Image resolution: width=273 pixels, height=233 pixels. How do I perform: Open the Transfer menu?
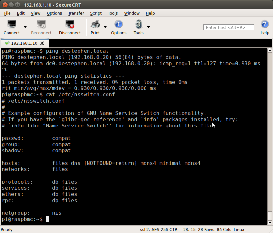pyautogui.click(x=76, y=13)
